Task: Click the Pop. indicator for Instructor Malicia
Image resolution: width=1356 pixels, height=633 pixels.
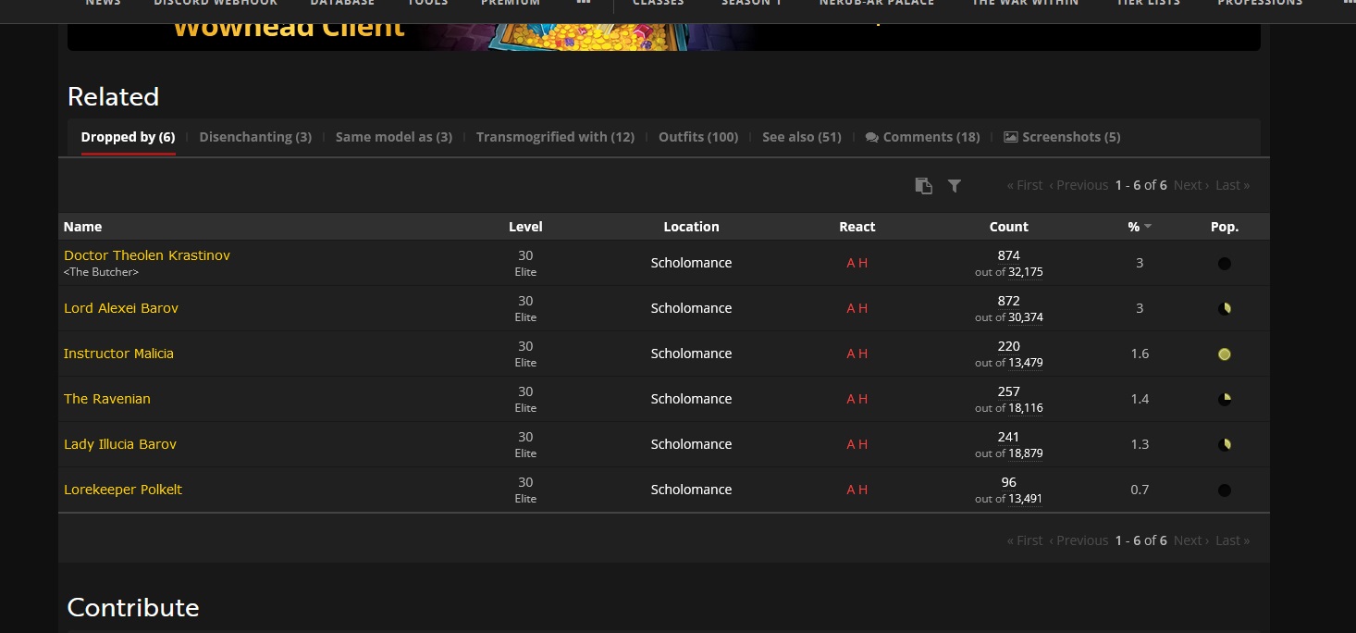Action: click(x=1225, y=354)
